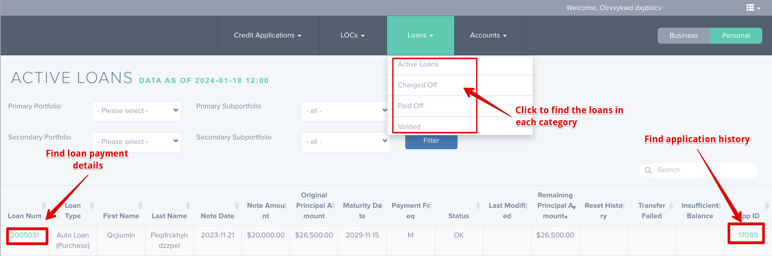The image size is (772, 256).
Task: Open Secondary Subportfolio dropdown
Action: 346,142
